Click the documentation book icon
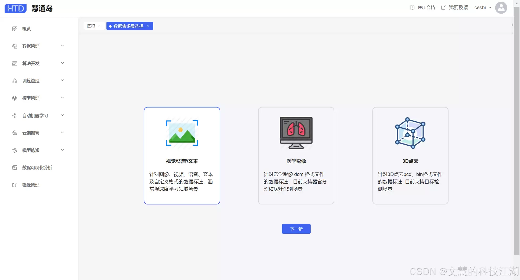Viewport: 520px width, 280px height. (412, 8)
